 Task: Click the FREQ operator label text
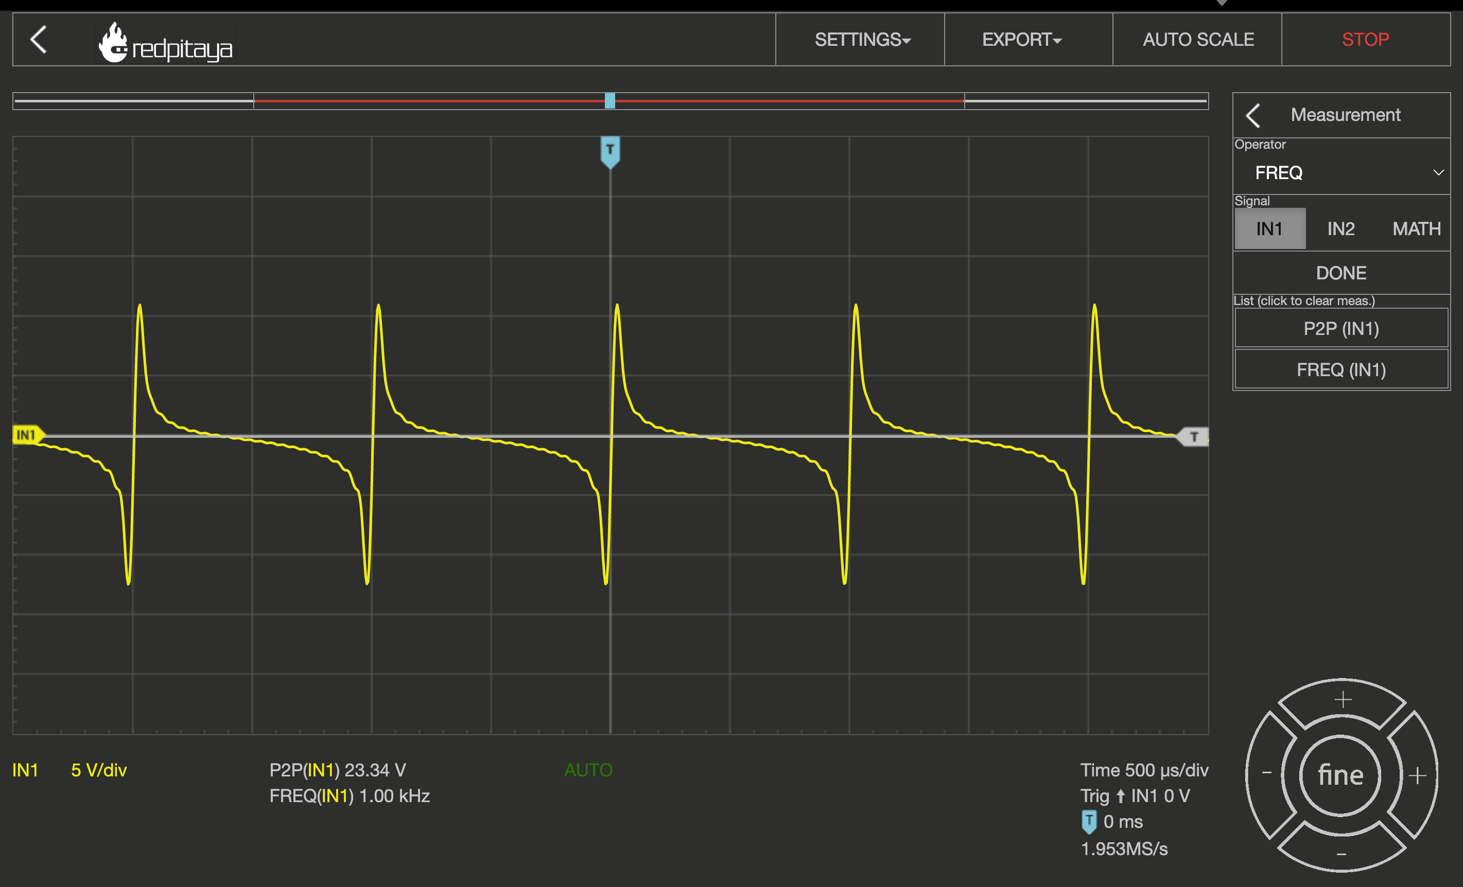(x=1278, y=173)
